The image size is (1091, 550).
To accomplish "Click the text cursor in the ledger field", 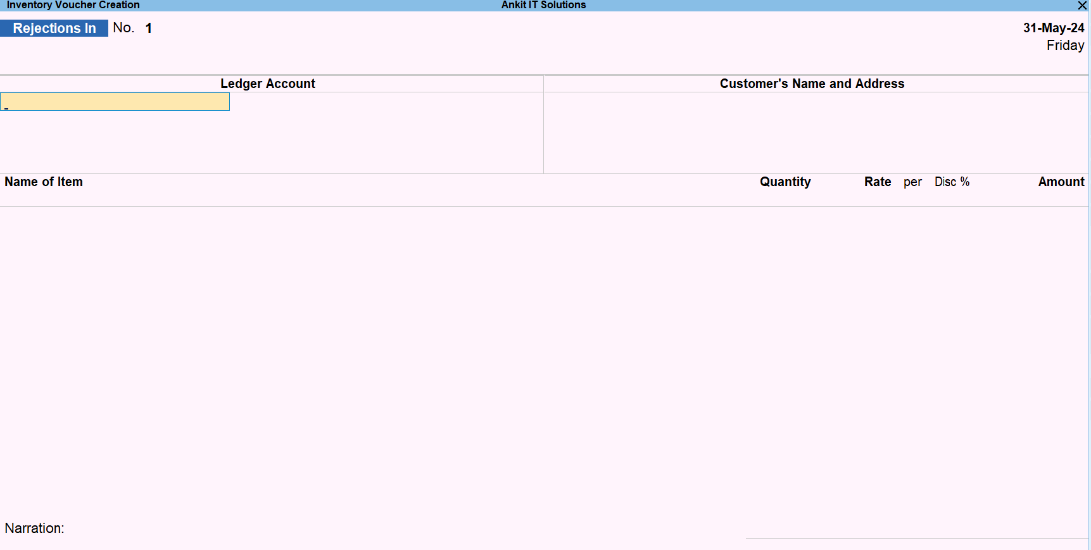I will (x=6, y=108).
